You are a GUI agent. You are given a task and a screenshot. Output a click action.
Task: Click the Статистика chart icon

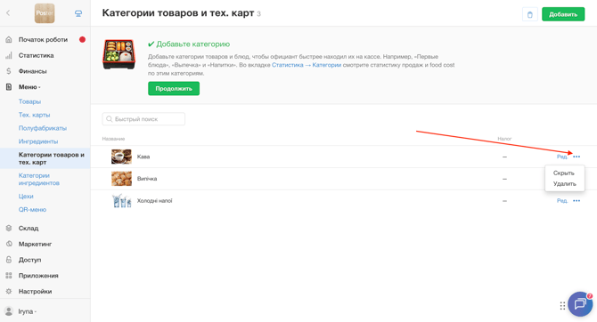click(9, 55)
